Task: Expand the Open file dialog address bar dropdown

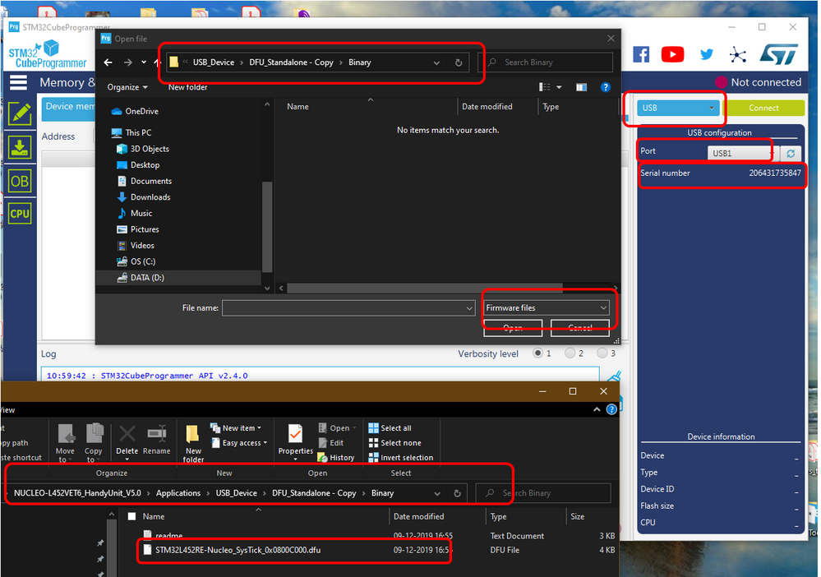Action: (x=436, y=62)
